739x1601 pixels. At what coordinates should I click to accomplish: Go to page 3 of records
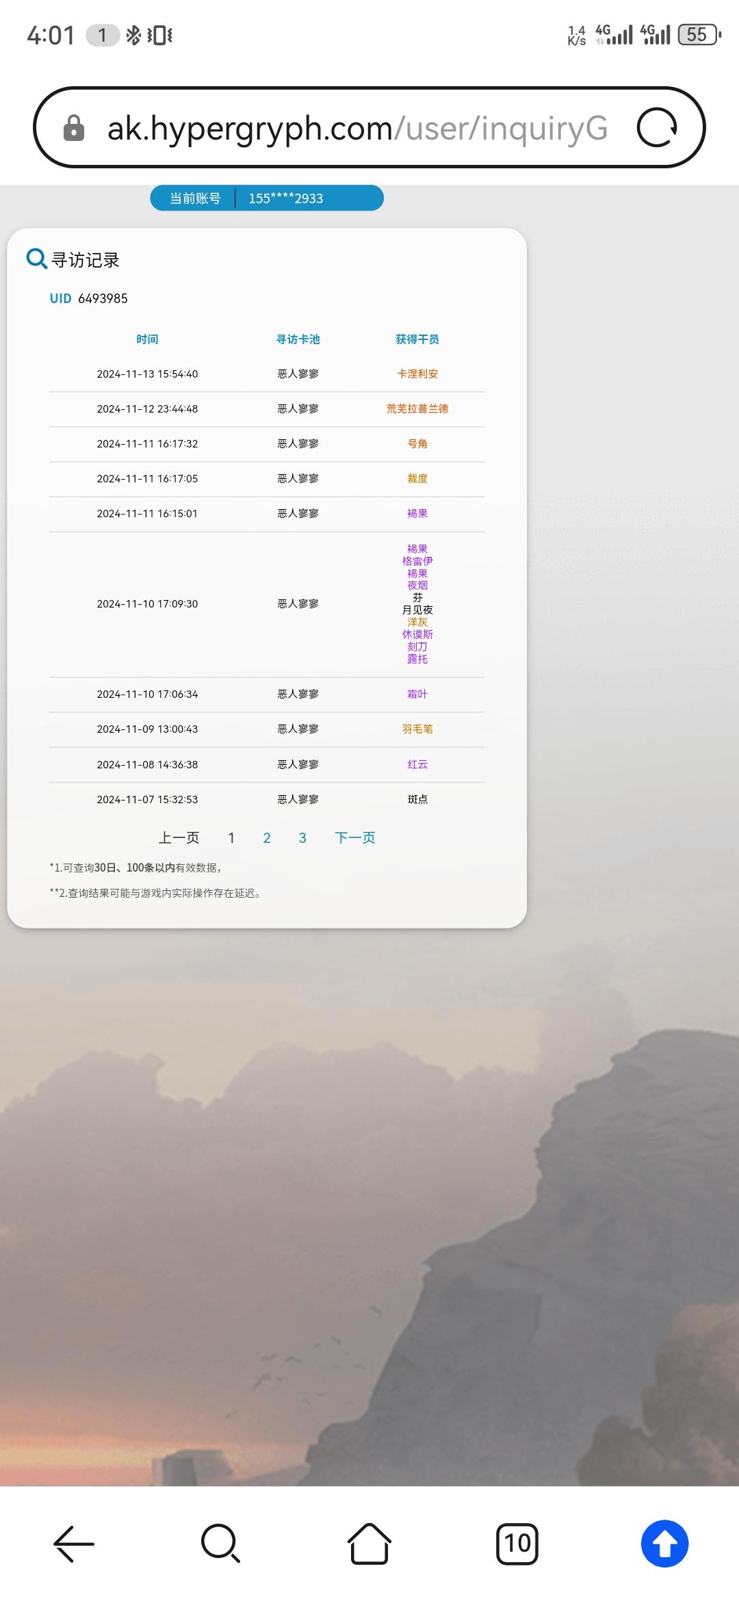pos(302,837)
